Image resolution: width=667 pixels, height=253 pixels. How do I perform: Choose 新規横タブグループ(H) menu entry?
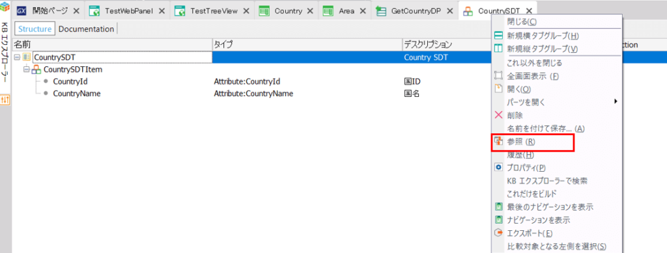(557, 36)
